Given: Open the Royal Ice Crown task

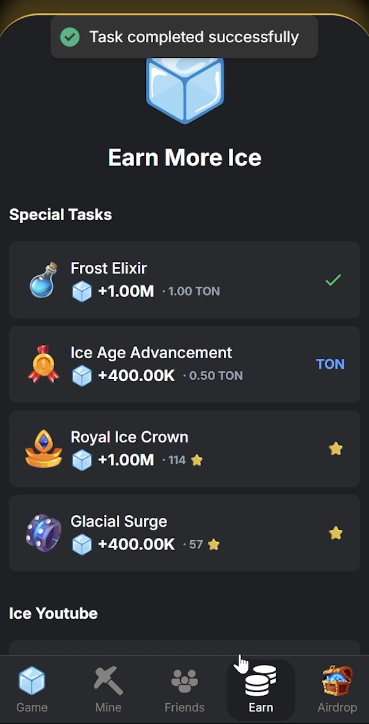Looking at the screenshot, I should click(x=184, y=448).
